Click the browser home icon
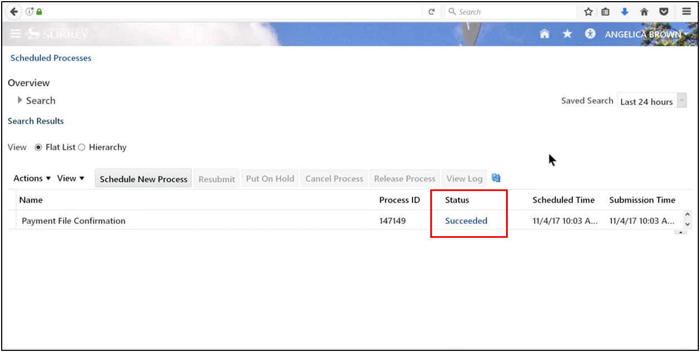This screenshot has height=352, width=700. 644,11
